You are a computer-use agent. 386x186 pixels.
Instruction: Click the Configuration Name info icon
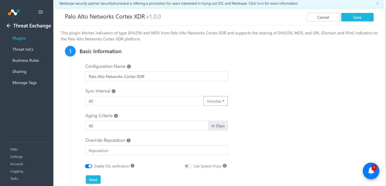click(x=129, y=66)
